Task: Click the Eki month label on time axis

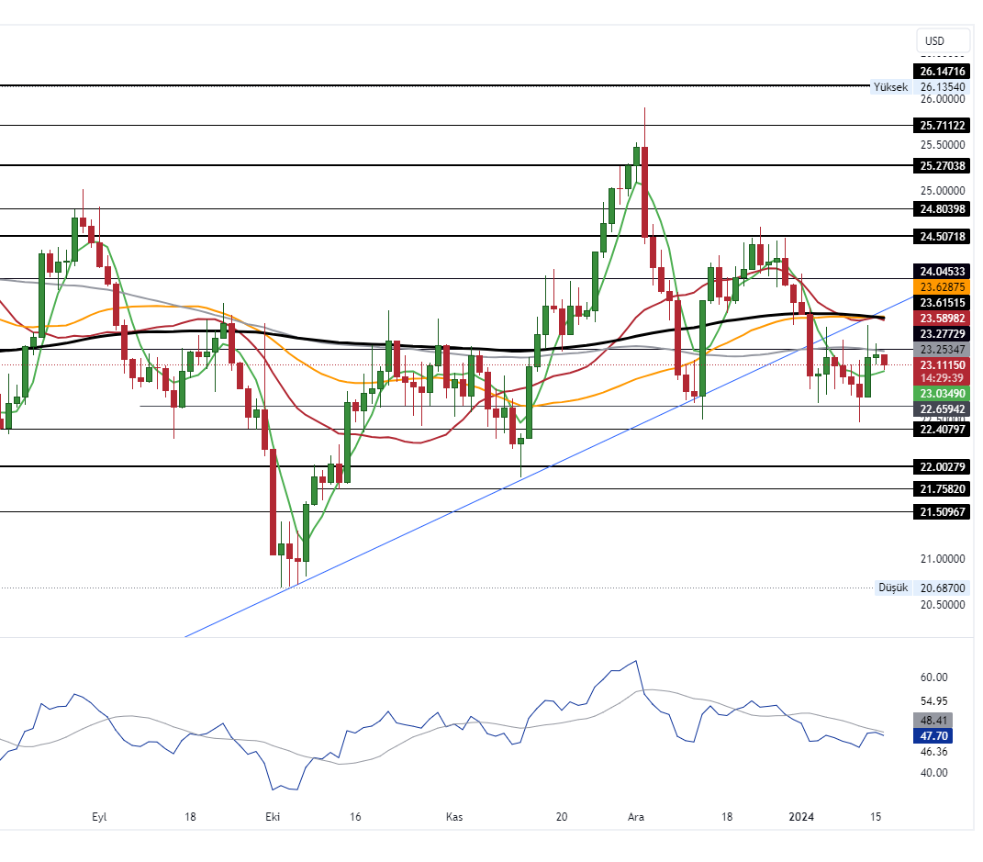Action: 273,817
